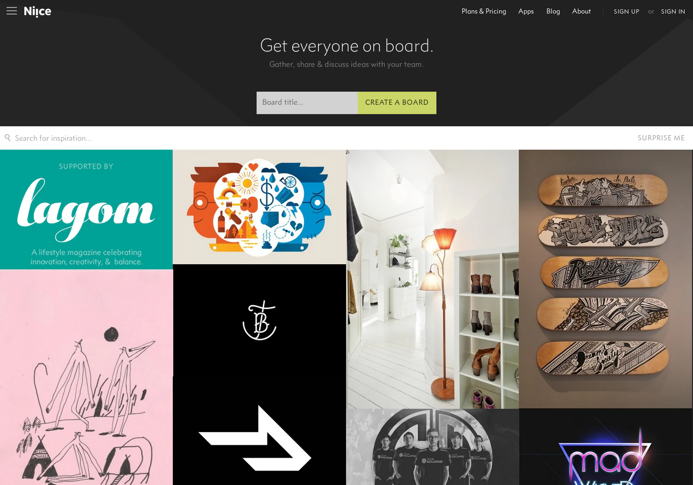Click the SIGN UP link
The image size is (693, 485).
[x=627, y=12]
